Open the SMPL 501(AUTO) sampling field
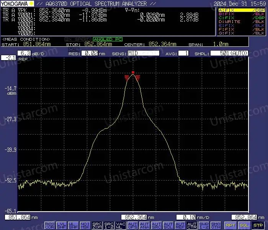268x230 pixels. click(229, 53)
